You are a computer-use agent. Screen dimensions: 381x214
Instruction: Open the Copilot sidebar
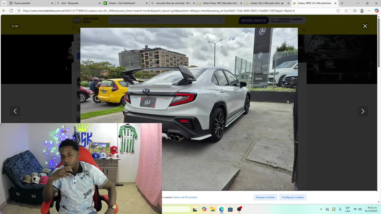coord(377,11)
